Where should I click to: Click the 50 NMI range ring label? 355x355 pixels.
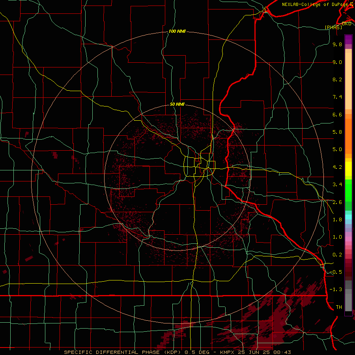pyautogui.click(x=177, y=105)
